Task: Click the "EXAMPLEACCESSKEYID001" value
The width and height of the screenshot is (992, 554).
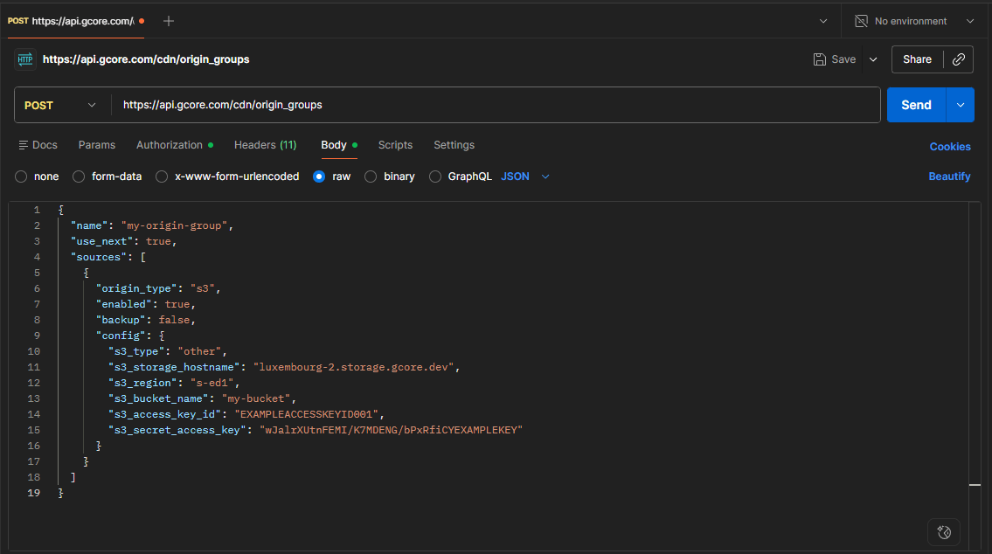Action: (306, 414)
